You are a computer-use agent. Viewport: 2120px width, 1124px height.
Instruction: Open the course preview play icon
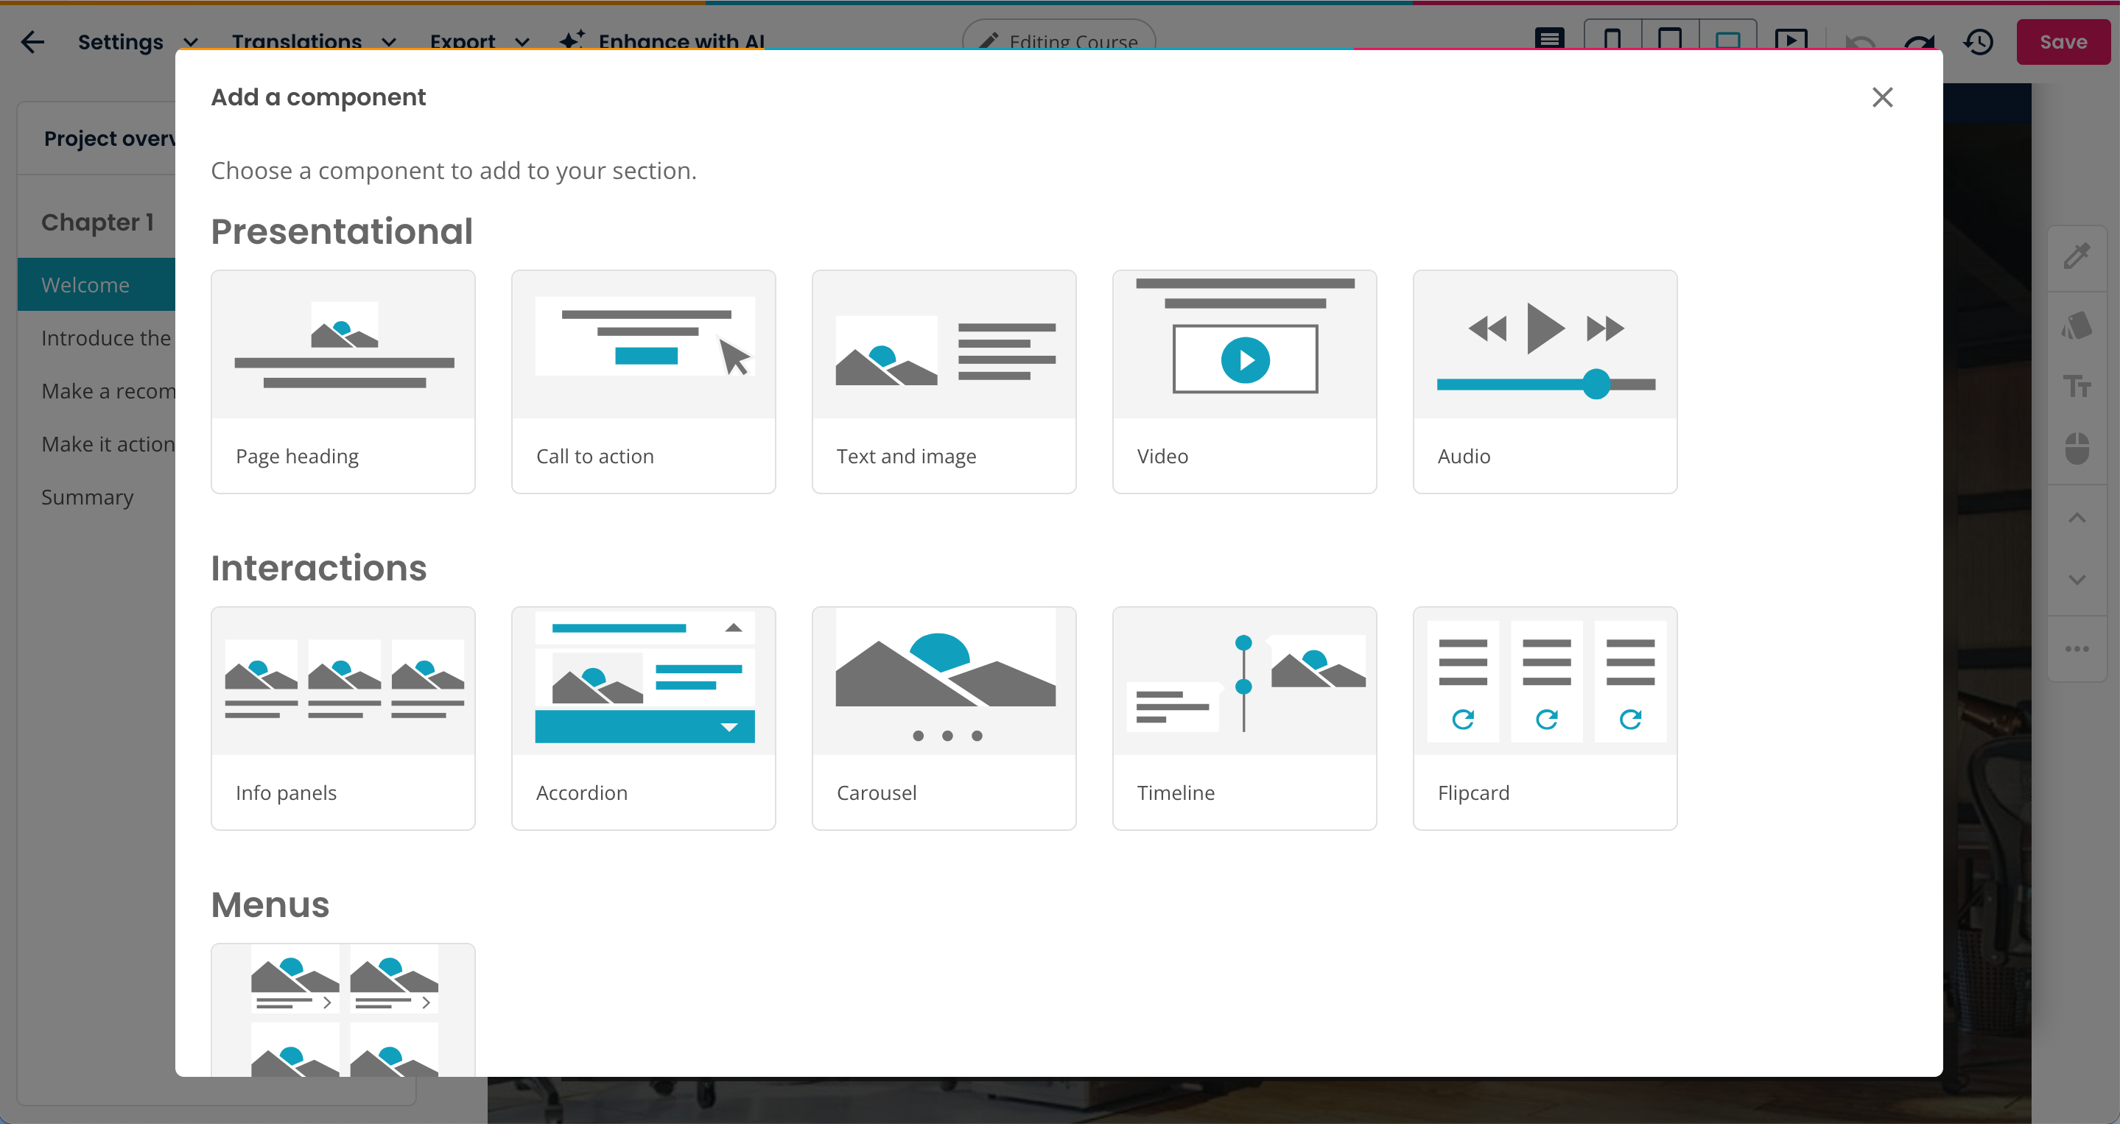pos(1791,38)
